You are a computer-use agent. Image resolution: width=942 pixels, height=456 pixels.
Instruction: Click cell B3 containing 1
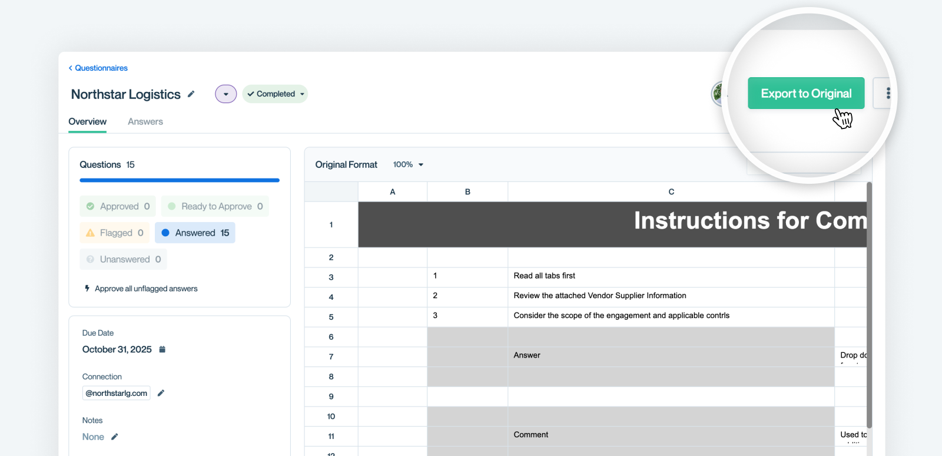pos(467,277)
